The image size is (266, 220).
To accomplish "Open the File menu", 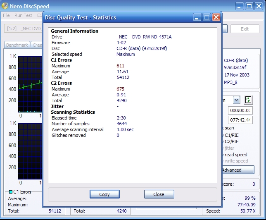I will click(6, 15).
